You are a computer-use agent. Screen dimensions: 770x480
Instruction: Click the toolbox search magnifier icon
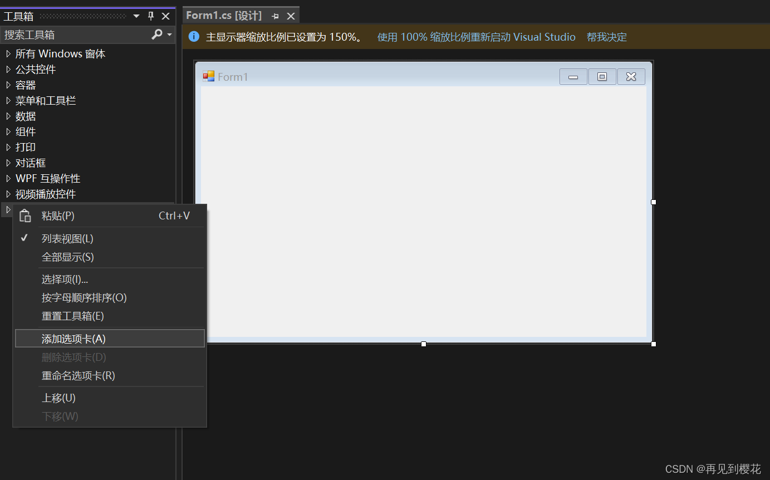pos(156,34)
